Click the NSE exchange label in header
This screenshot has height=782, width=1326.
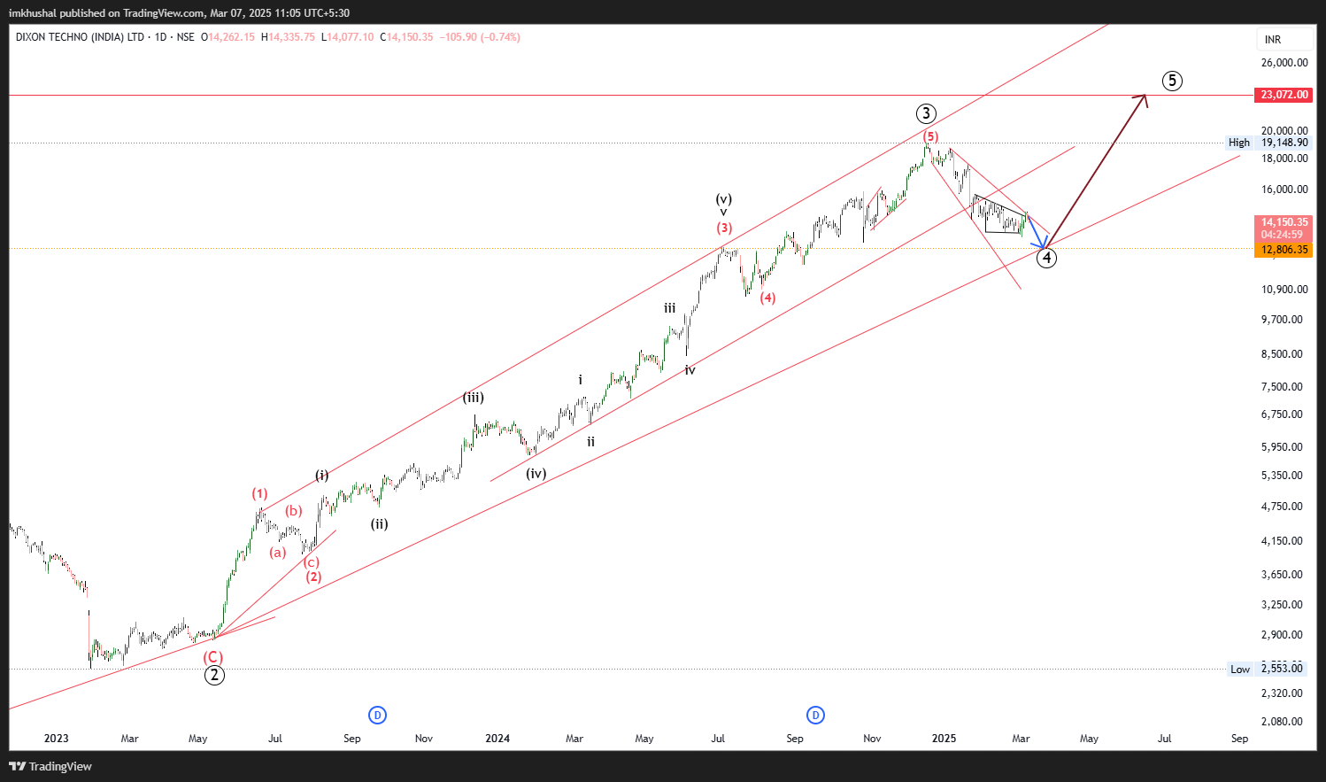click(186, 37)
